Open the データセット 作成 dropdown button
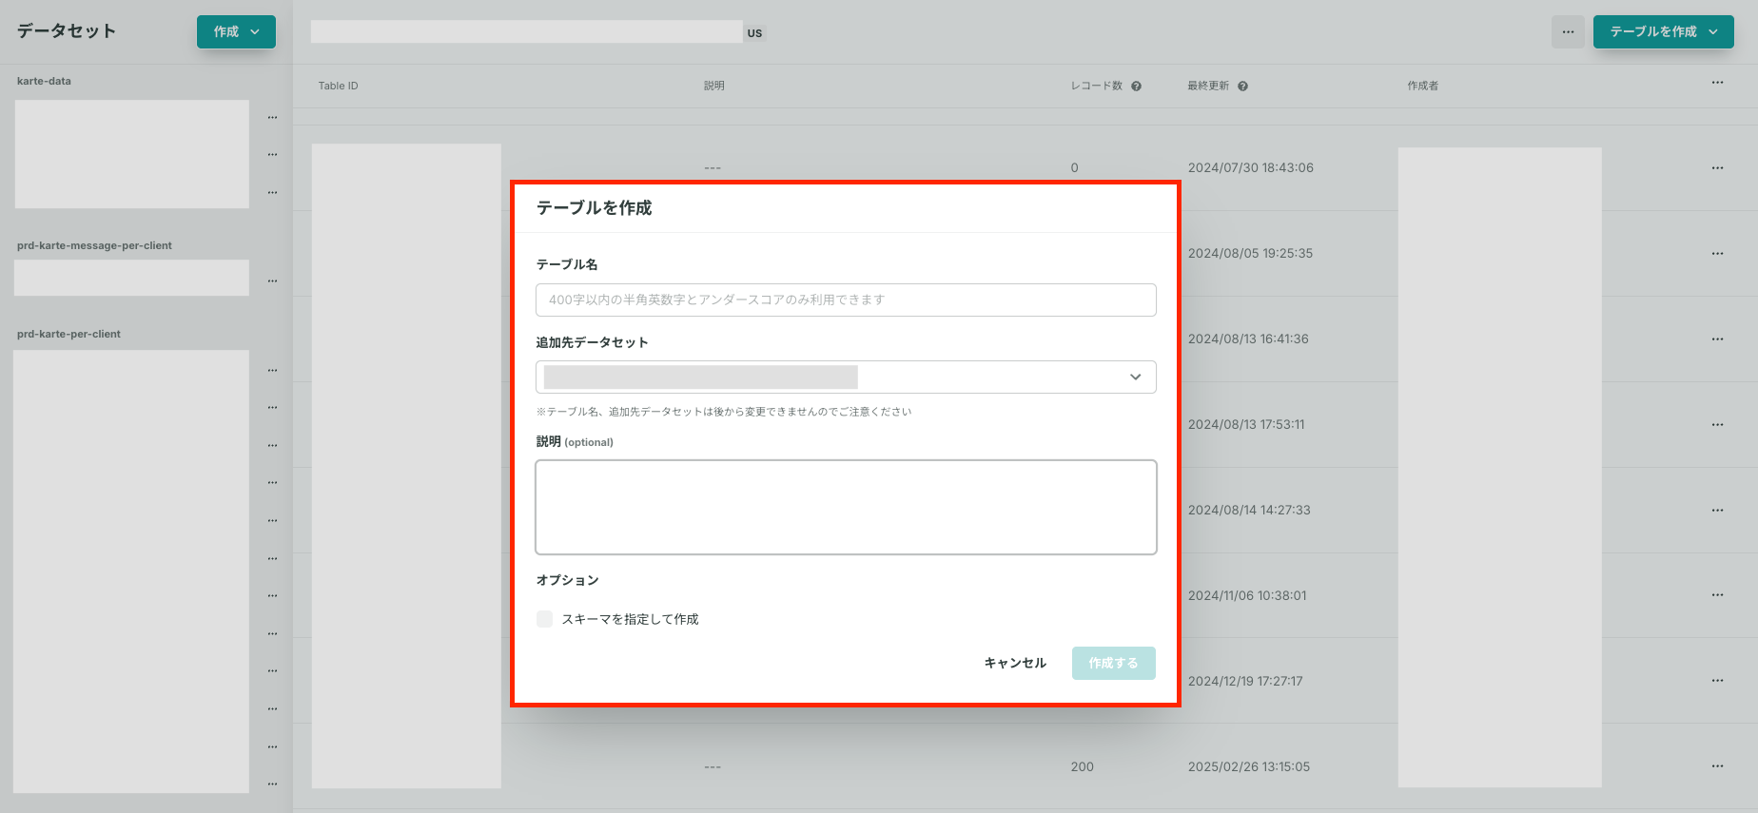The width and height of the screenshot is (1758, 813). 236,32
